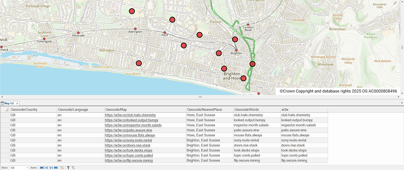Click the Geocode/Words column header

pos(257,109)
